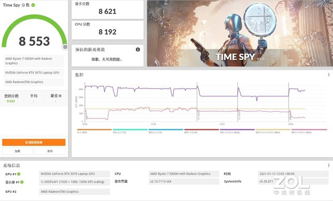This screenshot has width=333, height=201.
Task: Click the green check icon beside 显示屏 #1
Action: pyautogui.click(x=22, y=182)
